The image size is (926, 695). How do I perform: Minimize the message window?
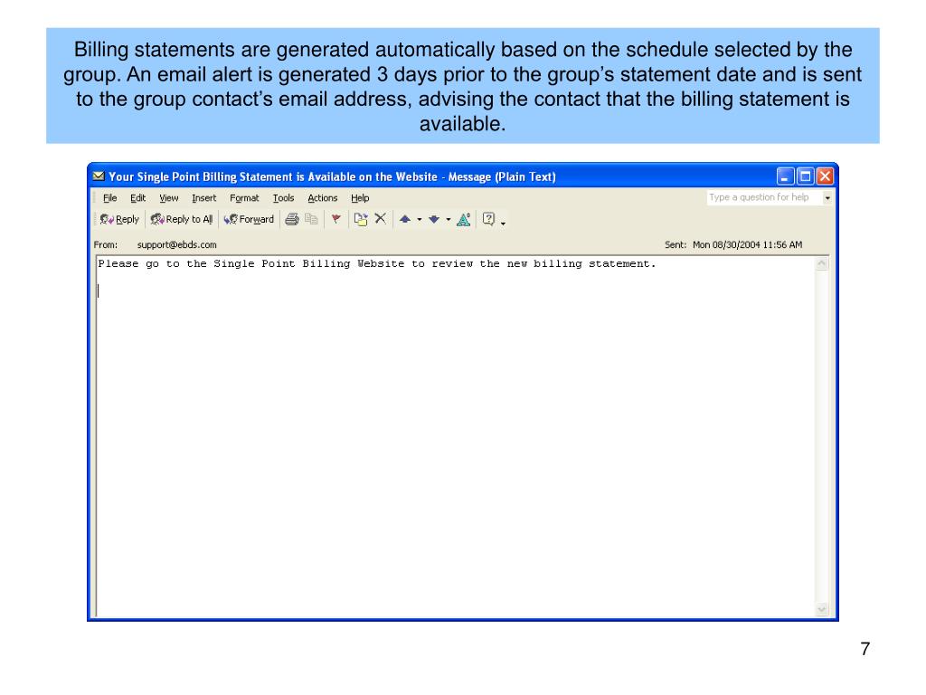point(785,176)
